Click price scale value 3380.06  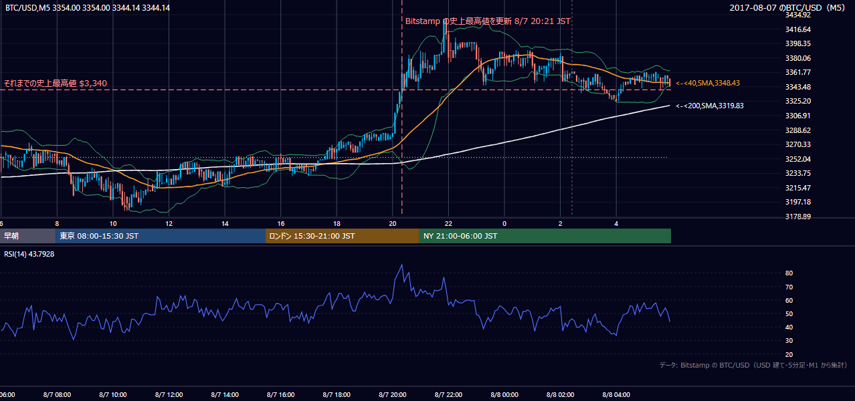(798, 58)
